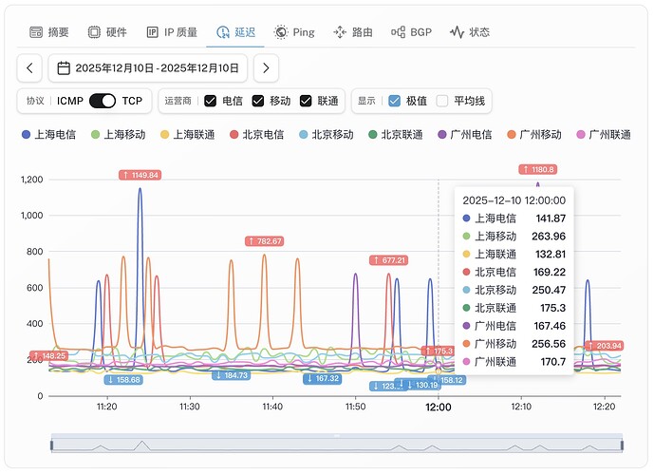
Task: Uncheck the 电信 carrier checkbox
Action: 210,101
